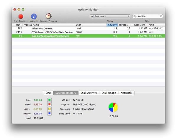This screenshot has width=177, height=140.
Task: Switch to the CPU tab
Action: [48, 93]
